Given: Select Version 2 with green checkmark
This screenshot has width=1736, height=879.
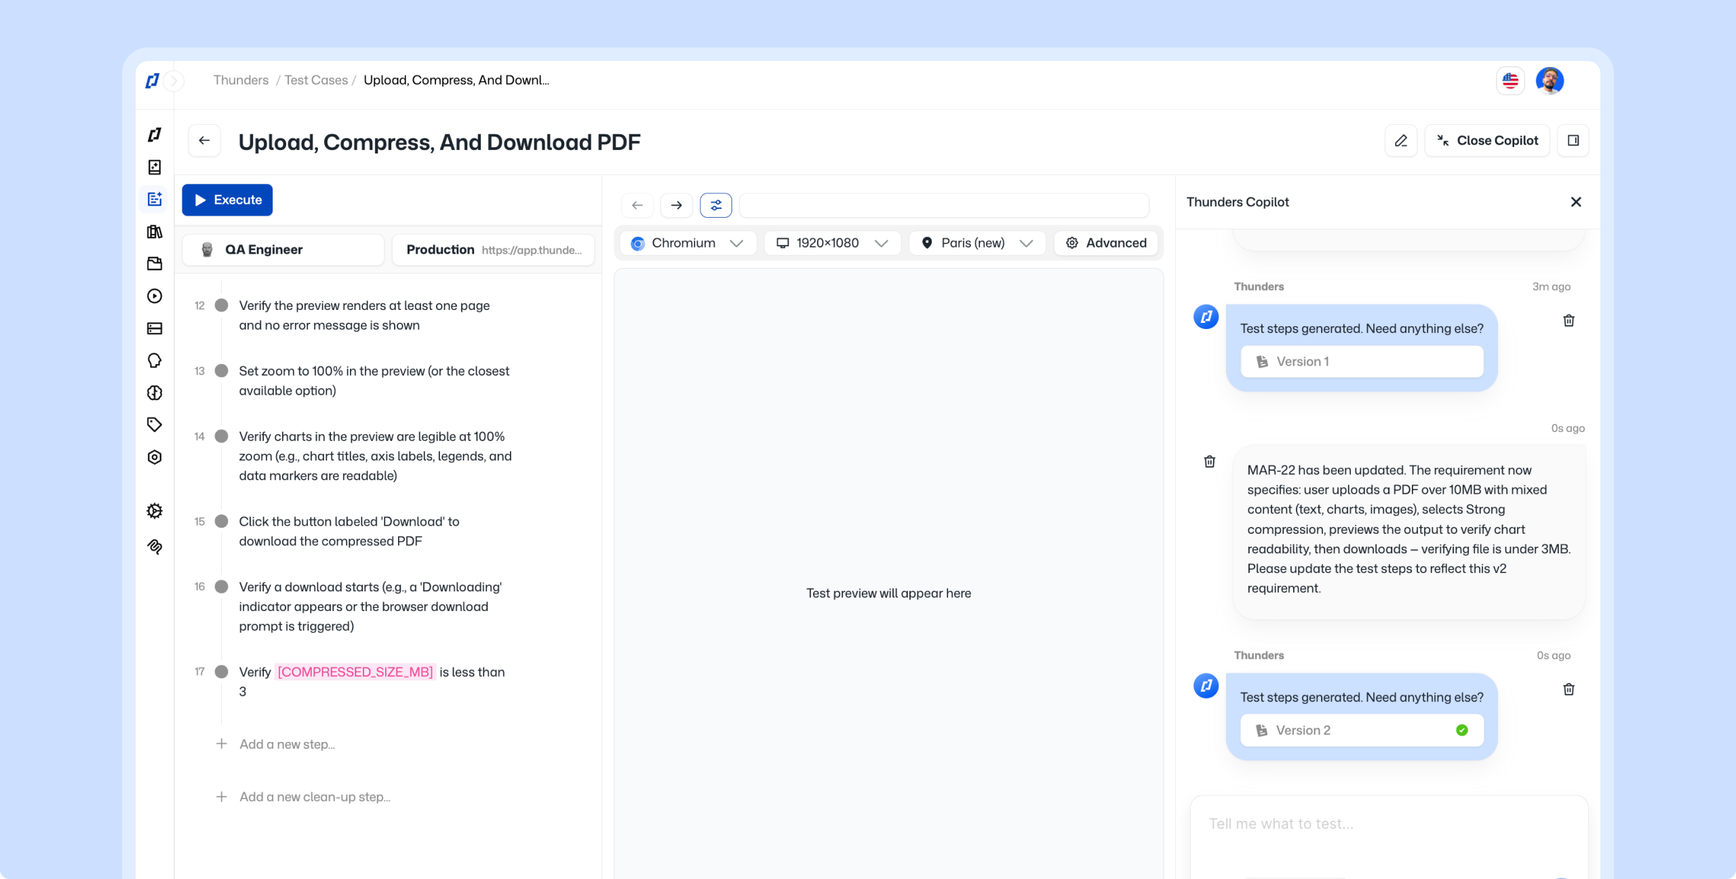Looking at the screenshot, I should pyautogui.click(x=1362, y=730).
